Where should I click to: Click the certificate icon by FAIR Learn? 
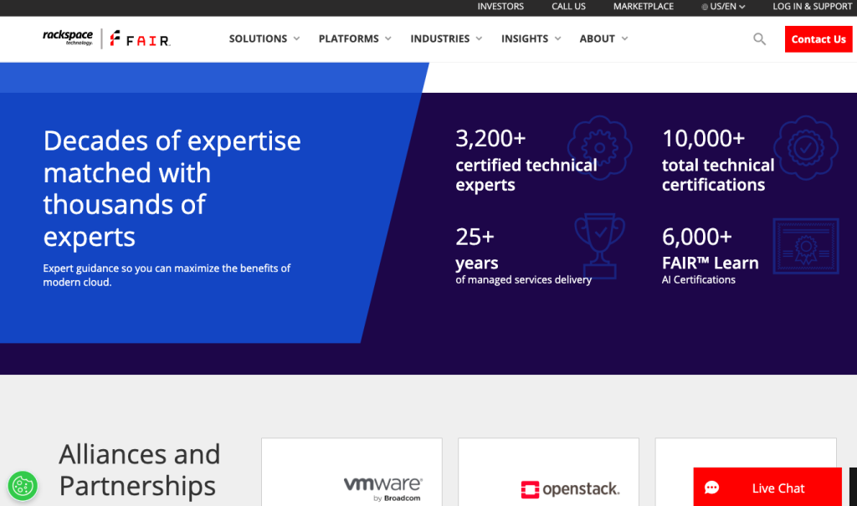(x=806, y=246)
